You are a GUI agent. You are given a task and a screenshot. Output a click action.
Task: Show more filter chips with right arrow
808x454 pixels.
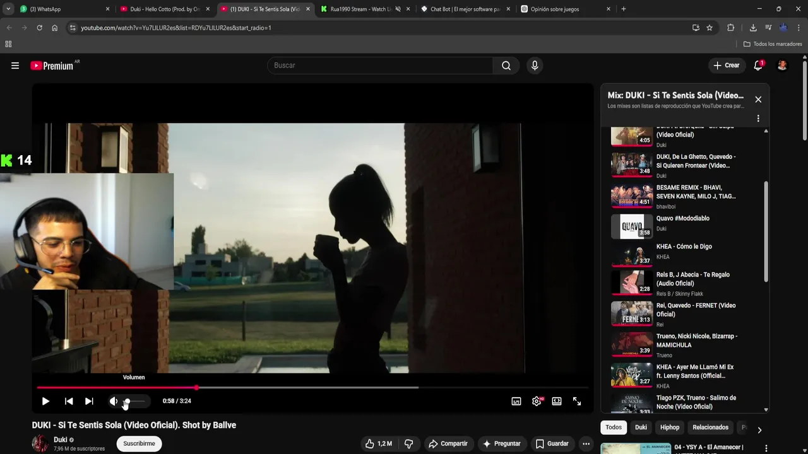point(759,430)
